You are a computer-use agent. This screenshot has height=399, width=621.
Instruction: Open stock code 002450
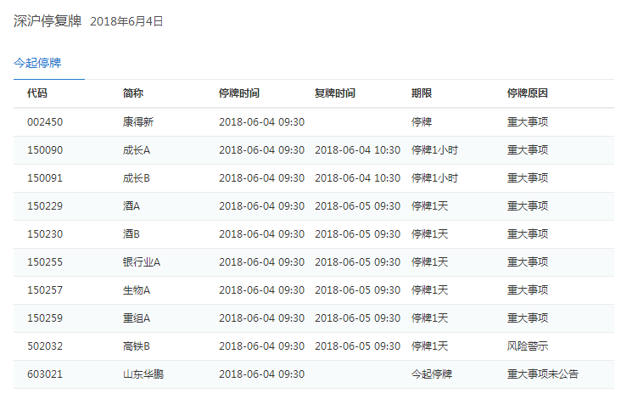(x=45, y=122)
